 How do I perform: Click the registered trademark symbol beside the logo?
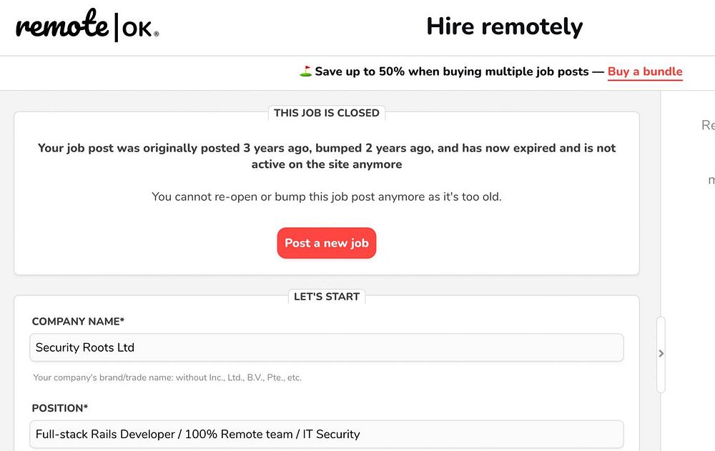tap(157, 34)
